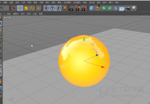Open viewport 查看 menu
The image size is (150, 104).
pos(9,14)
